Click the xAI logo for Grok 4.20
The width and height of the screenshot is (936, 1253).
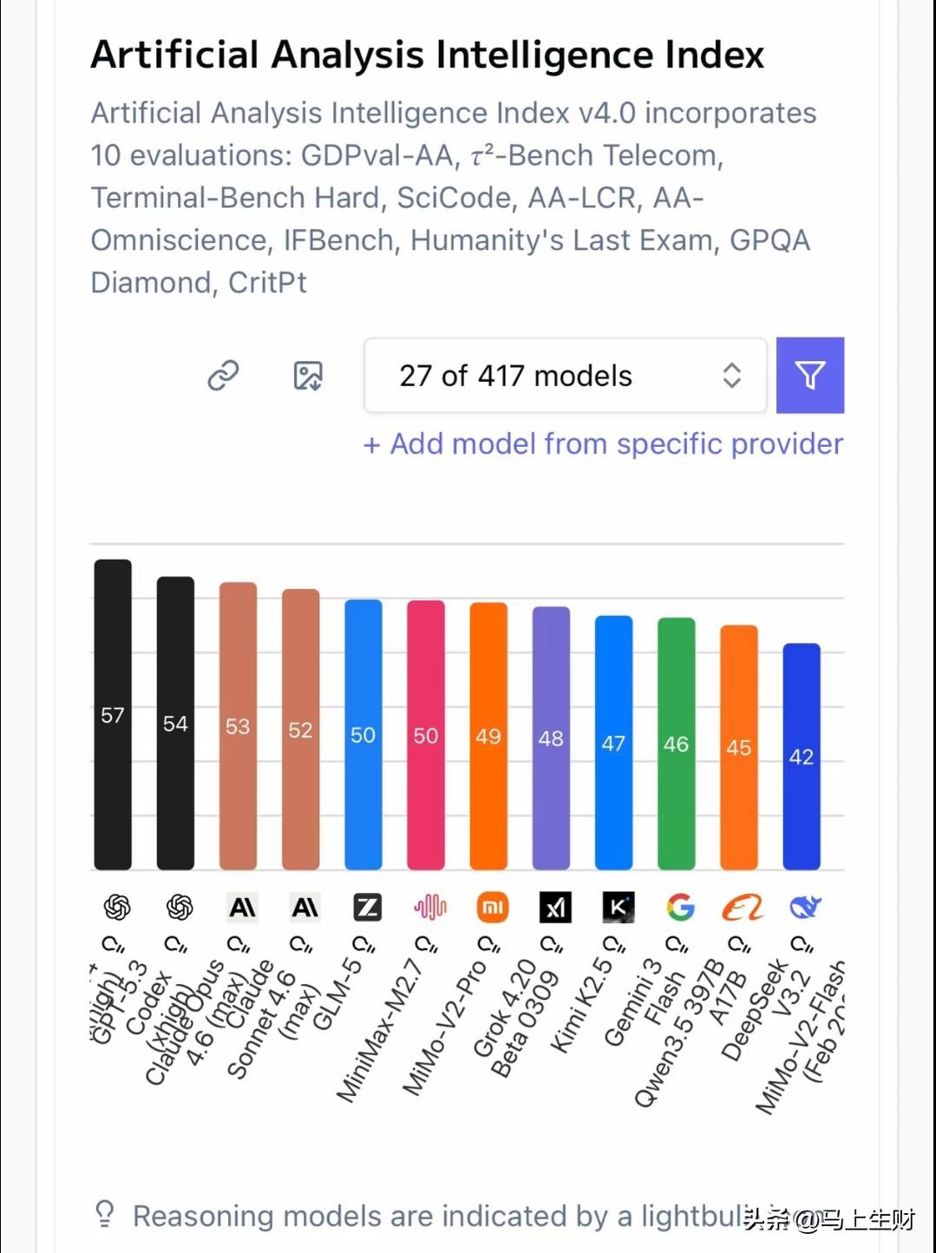555,908
